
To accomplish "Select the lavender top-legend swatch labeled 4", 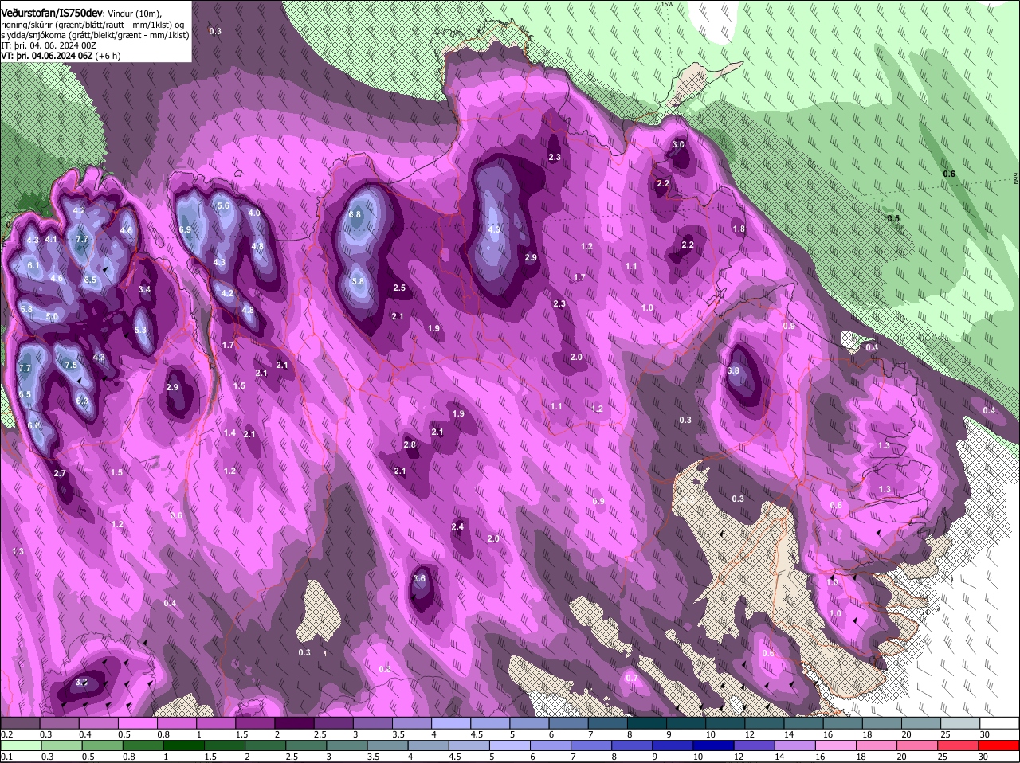I will tap(450, 722).
